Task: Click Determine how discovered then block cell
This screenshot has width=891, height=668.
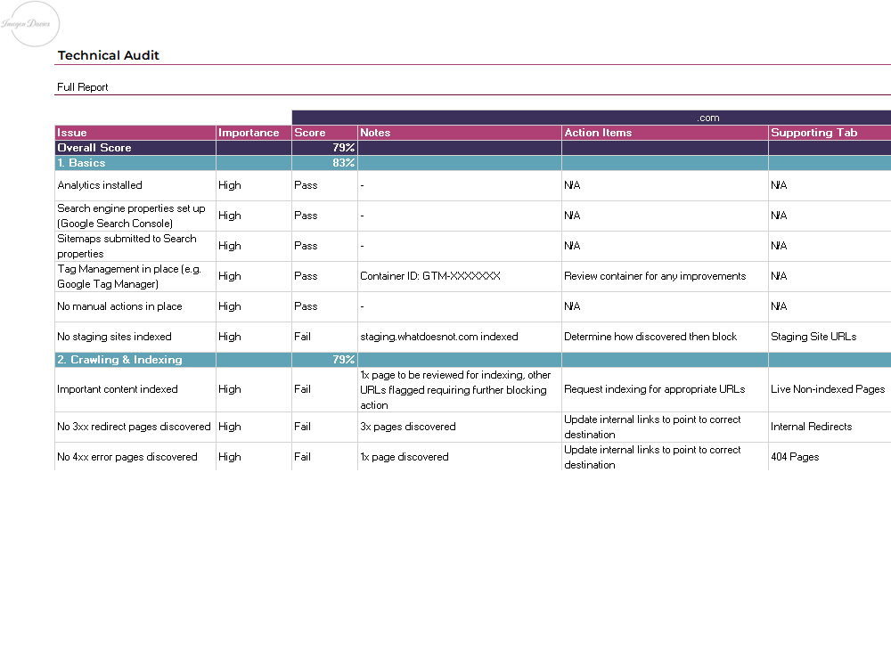Action: pos(665,337)
